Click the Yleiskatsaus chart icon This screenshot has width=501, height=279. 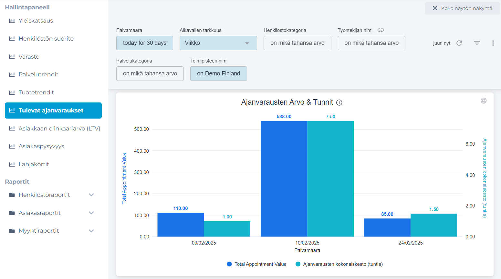pos(12,21)
